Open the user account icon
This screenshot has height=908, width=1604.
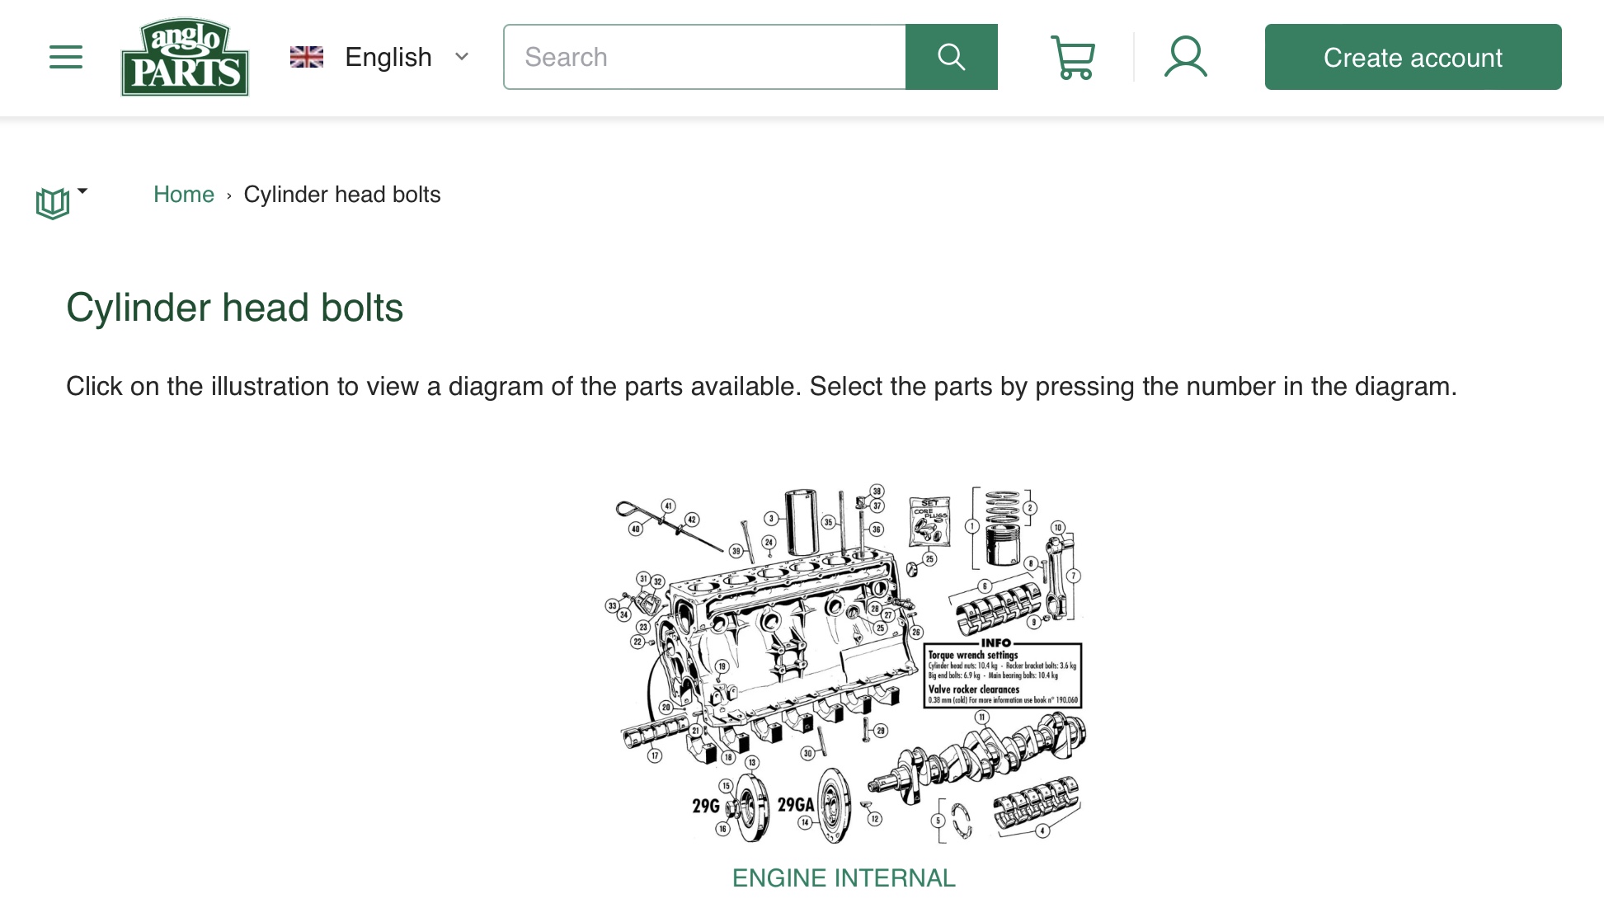coord(1185,57)
